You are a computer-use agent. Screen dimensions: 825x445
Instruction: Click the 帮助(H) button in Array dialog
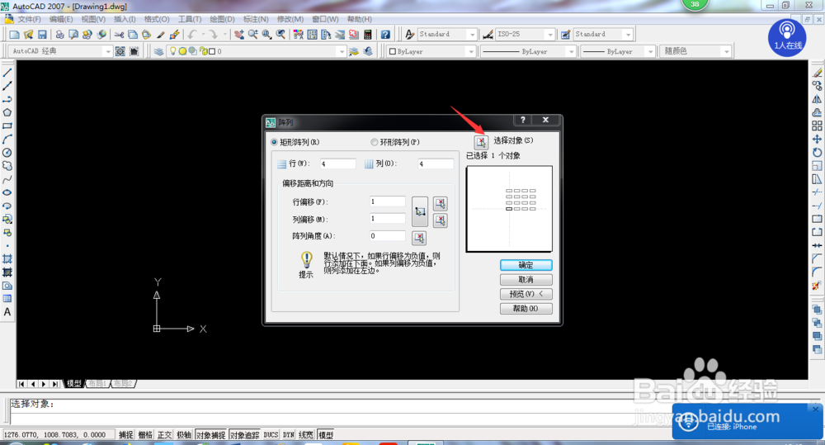pyautogui.click(x=526, y=309)
